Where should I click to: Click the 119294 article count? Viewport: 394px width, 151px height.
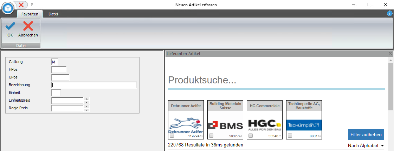coord(194,136)
